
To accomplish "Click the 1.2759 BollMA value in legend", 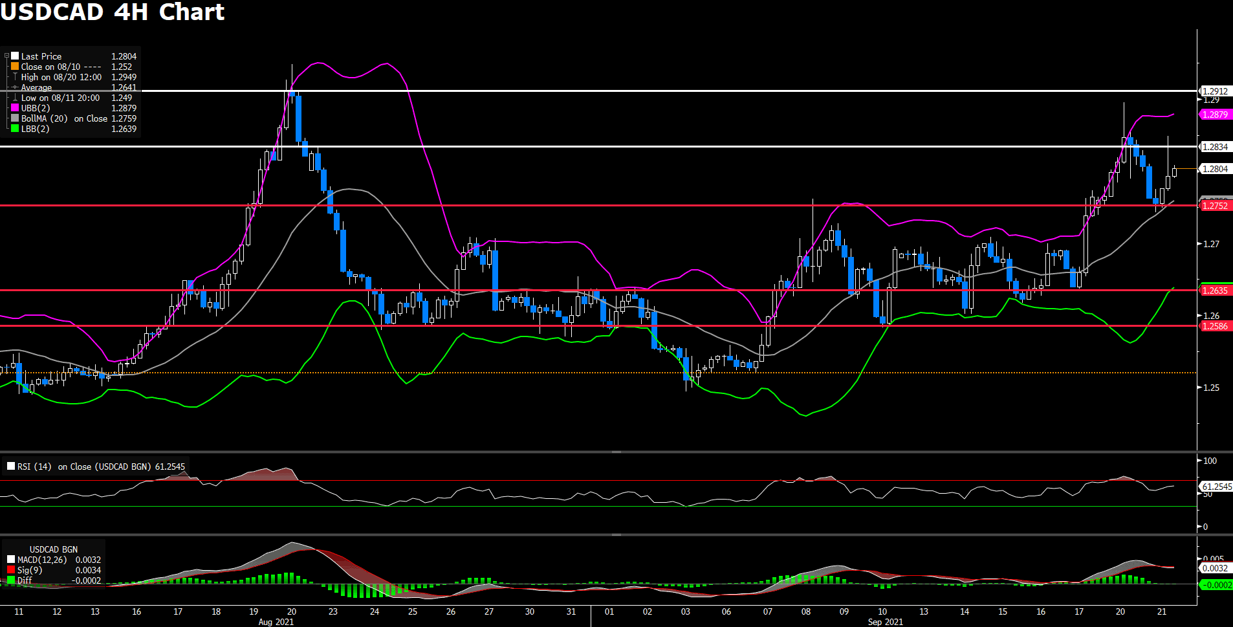I will [124, 118].
